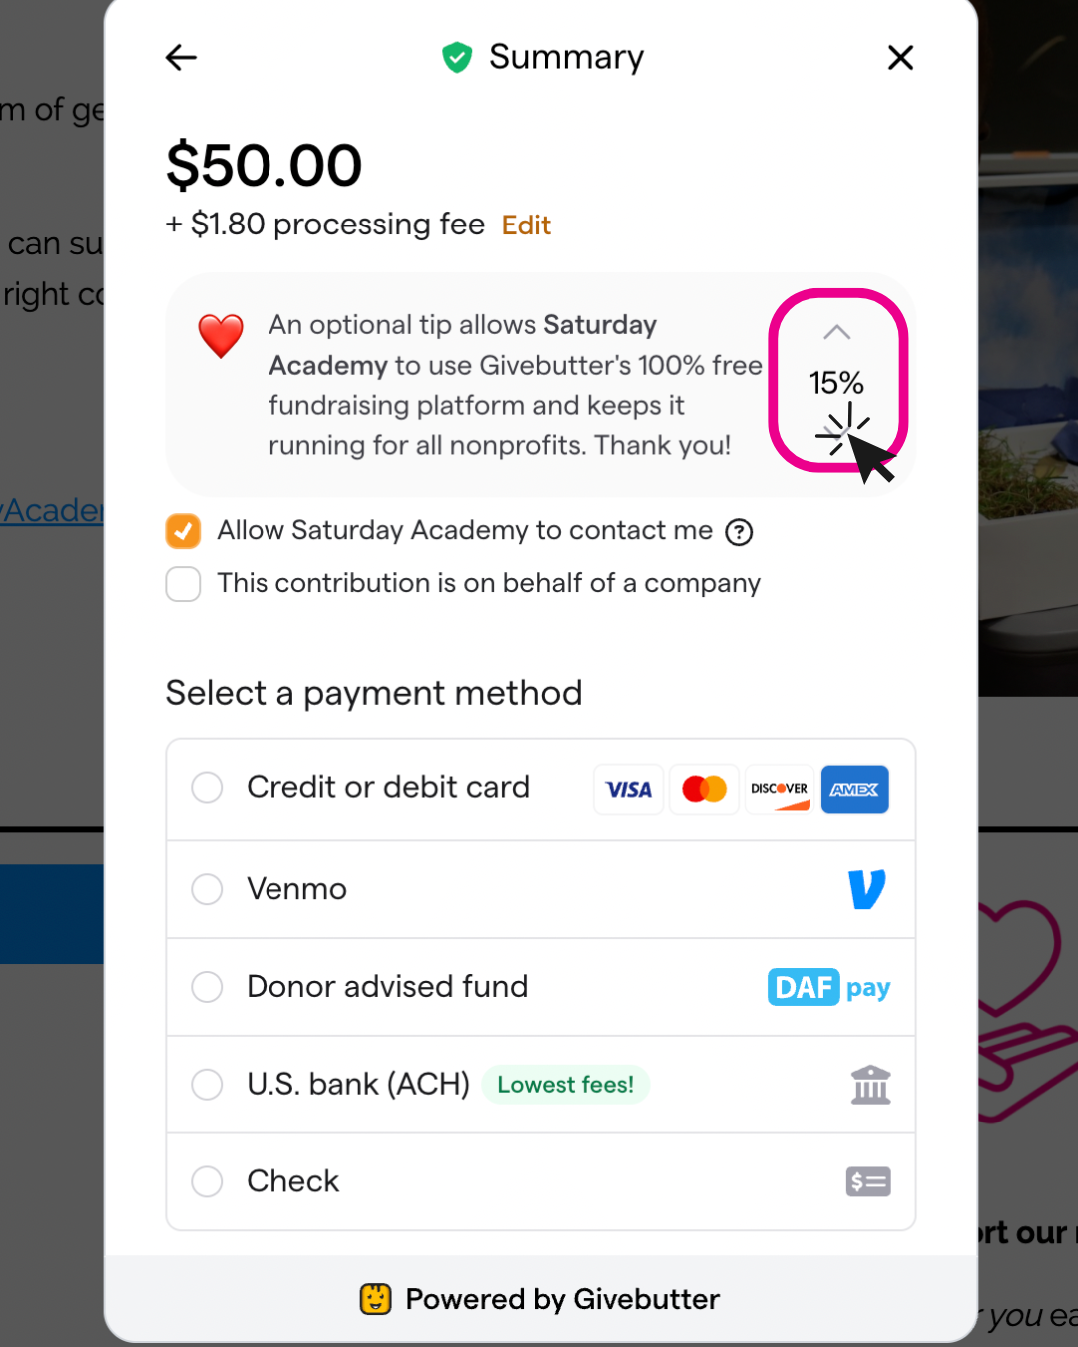Click the DAFpay logo
Image resolution: width=1078 pixels, height=1347 pixels.
pyautogui.click(x=828, y=987)
